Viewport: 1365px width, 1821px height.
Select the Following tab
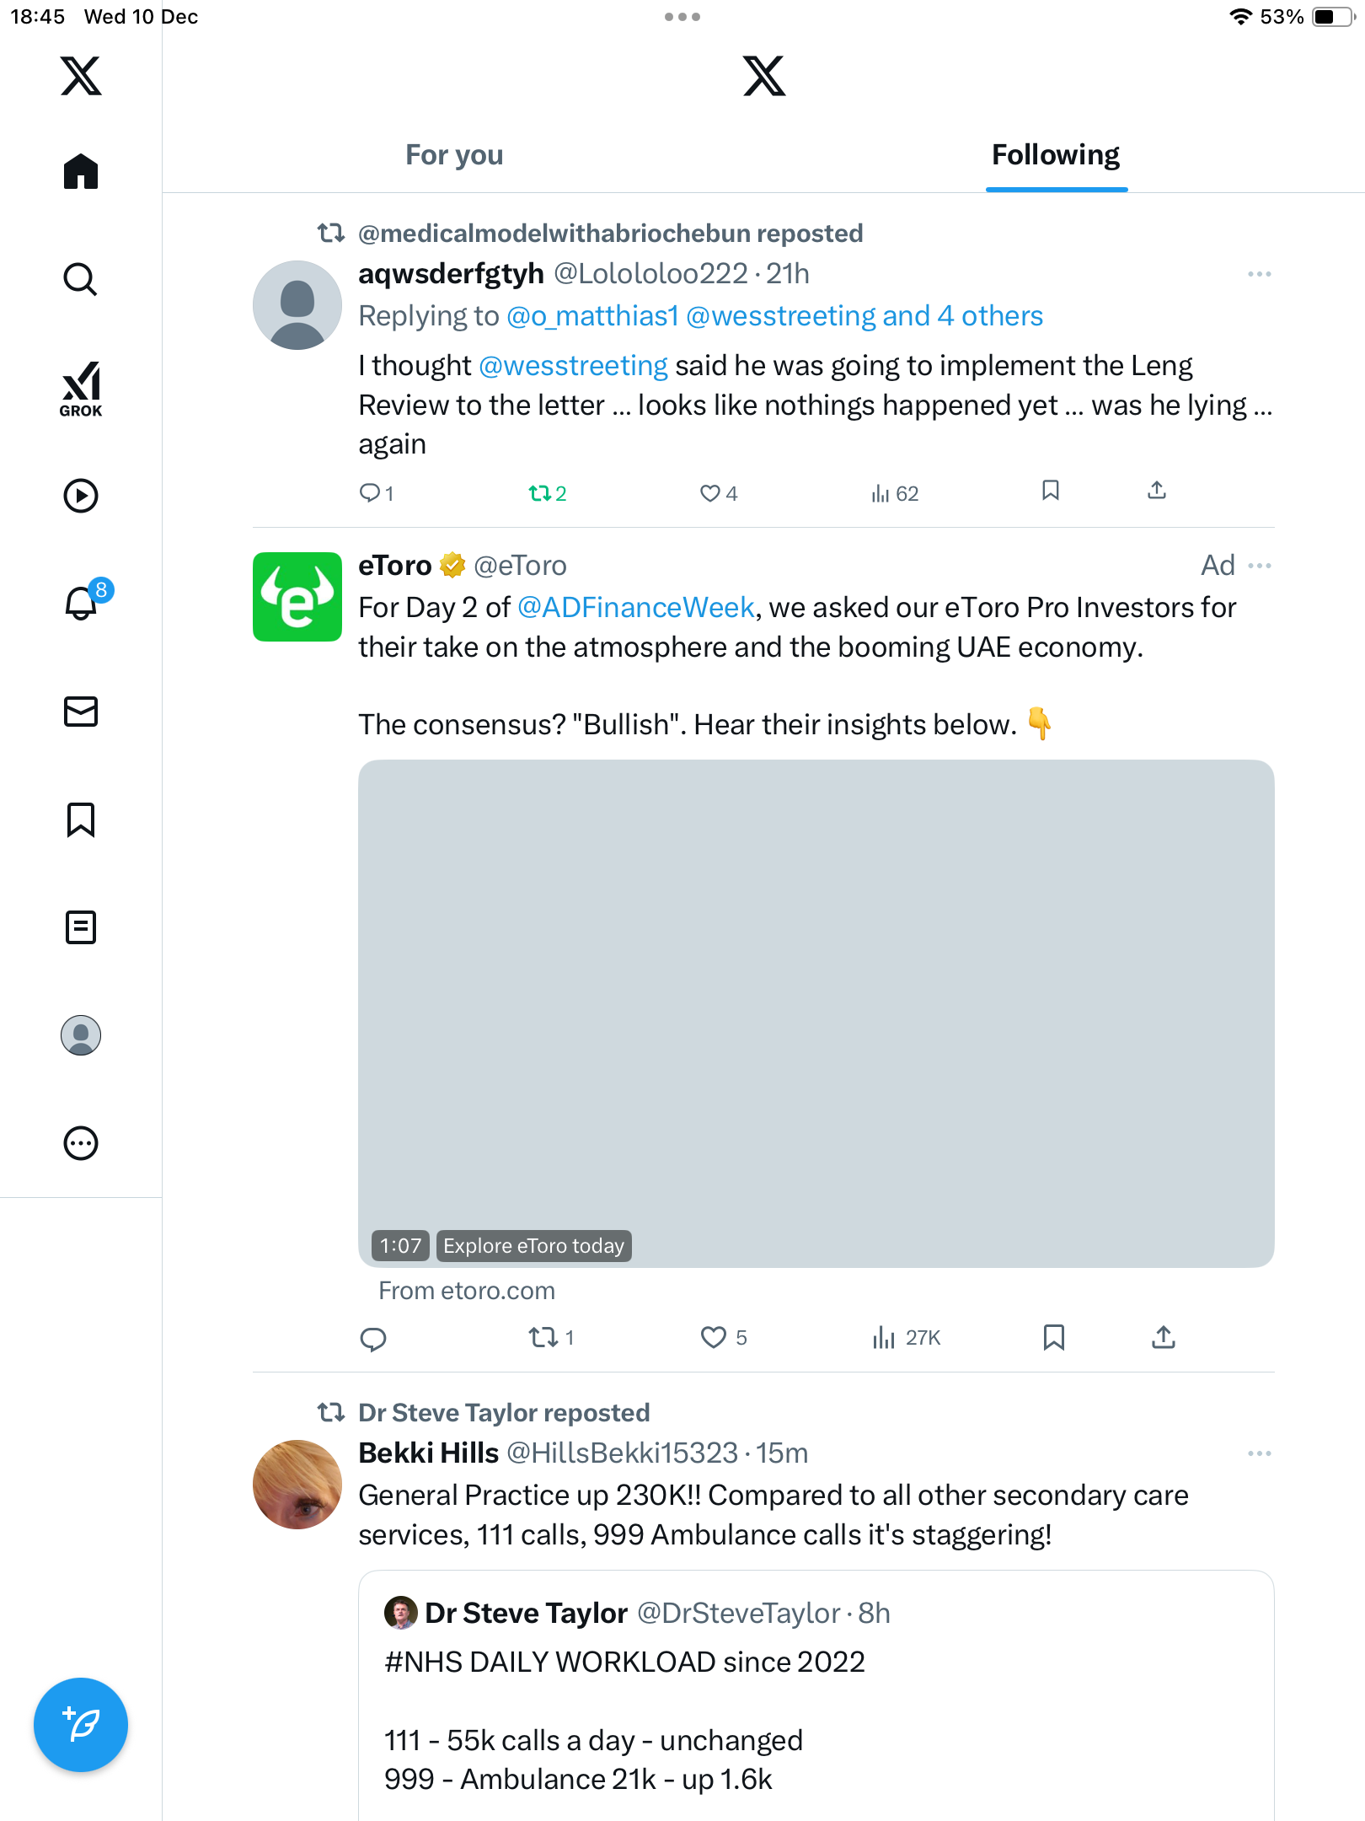(x=1055, y=155)
